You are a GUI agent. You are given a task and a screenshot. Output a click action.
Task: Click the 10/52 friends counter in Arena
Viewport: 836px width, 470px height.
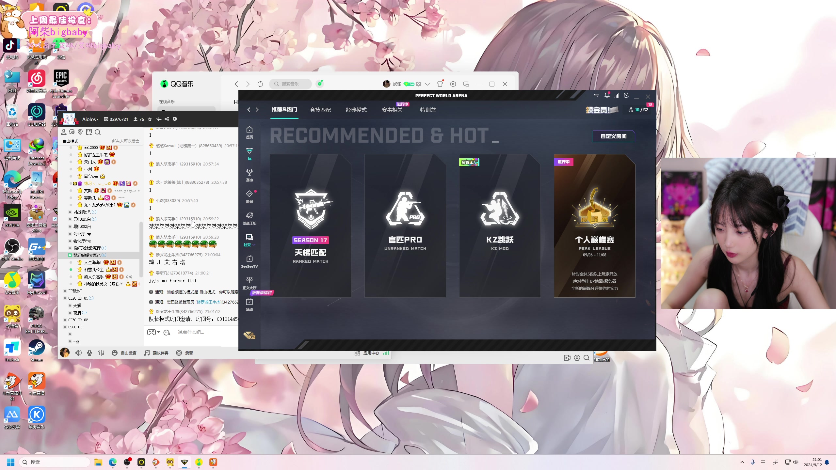point(639,110)
